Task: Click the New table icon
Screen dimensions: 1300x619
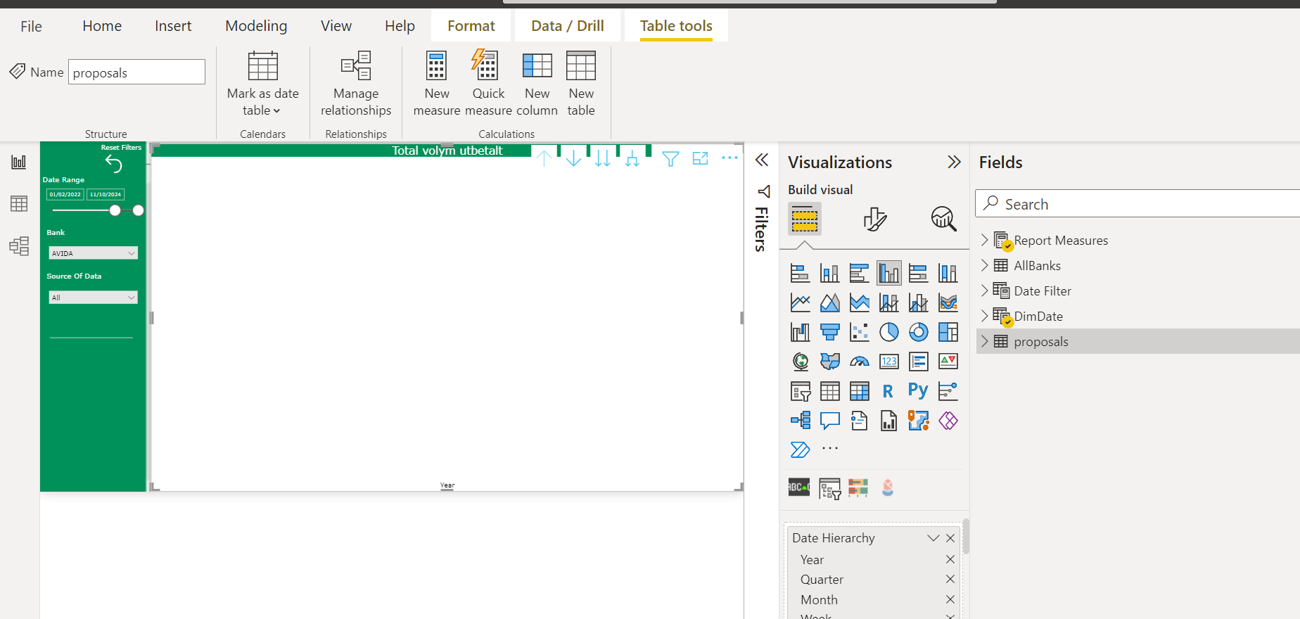Action: coord(581,65)
